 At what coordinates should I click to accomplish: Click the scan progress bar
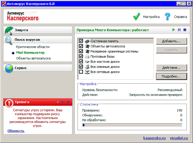pyautogui.click(x=132, y=125)
